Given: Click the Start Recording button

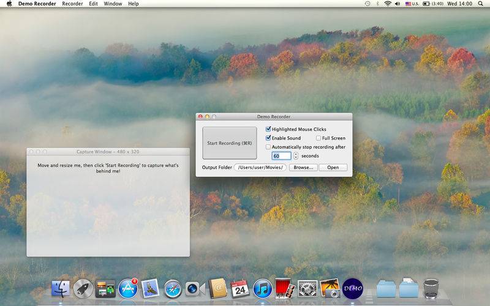Looking at the screenshot, I should (230, 143).
